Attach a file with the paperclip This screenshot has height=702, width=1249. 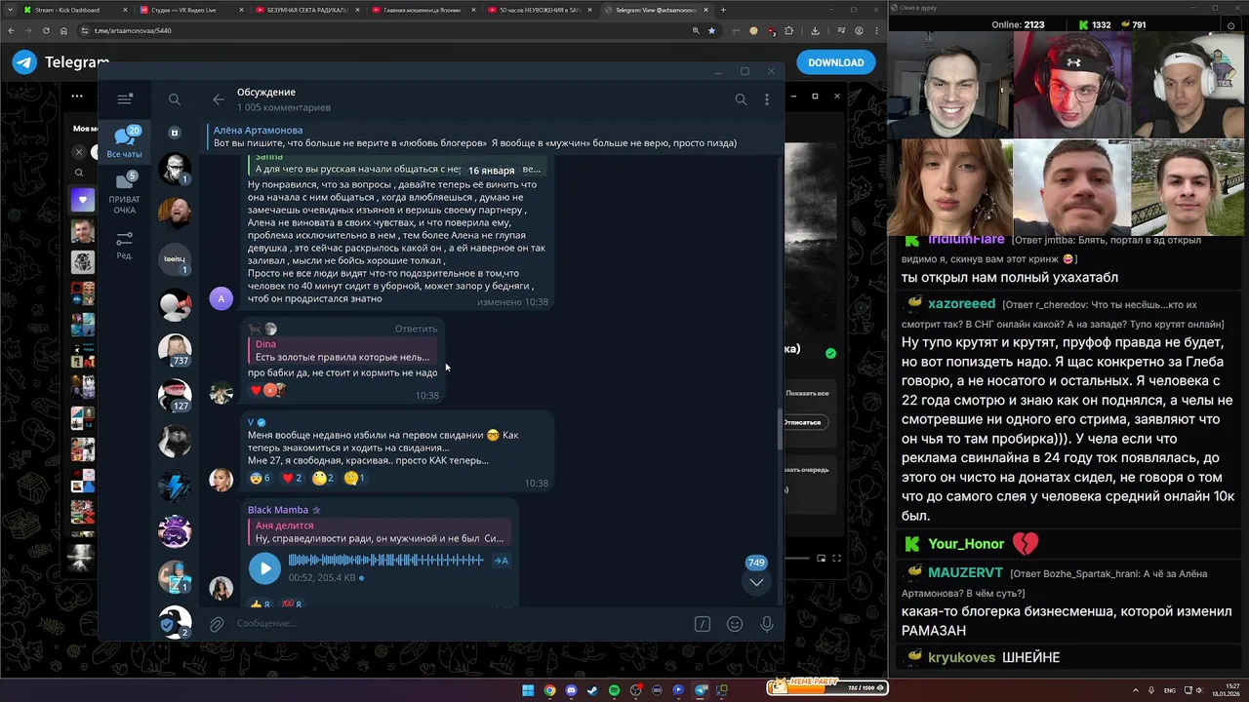(x=217, y=624)
